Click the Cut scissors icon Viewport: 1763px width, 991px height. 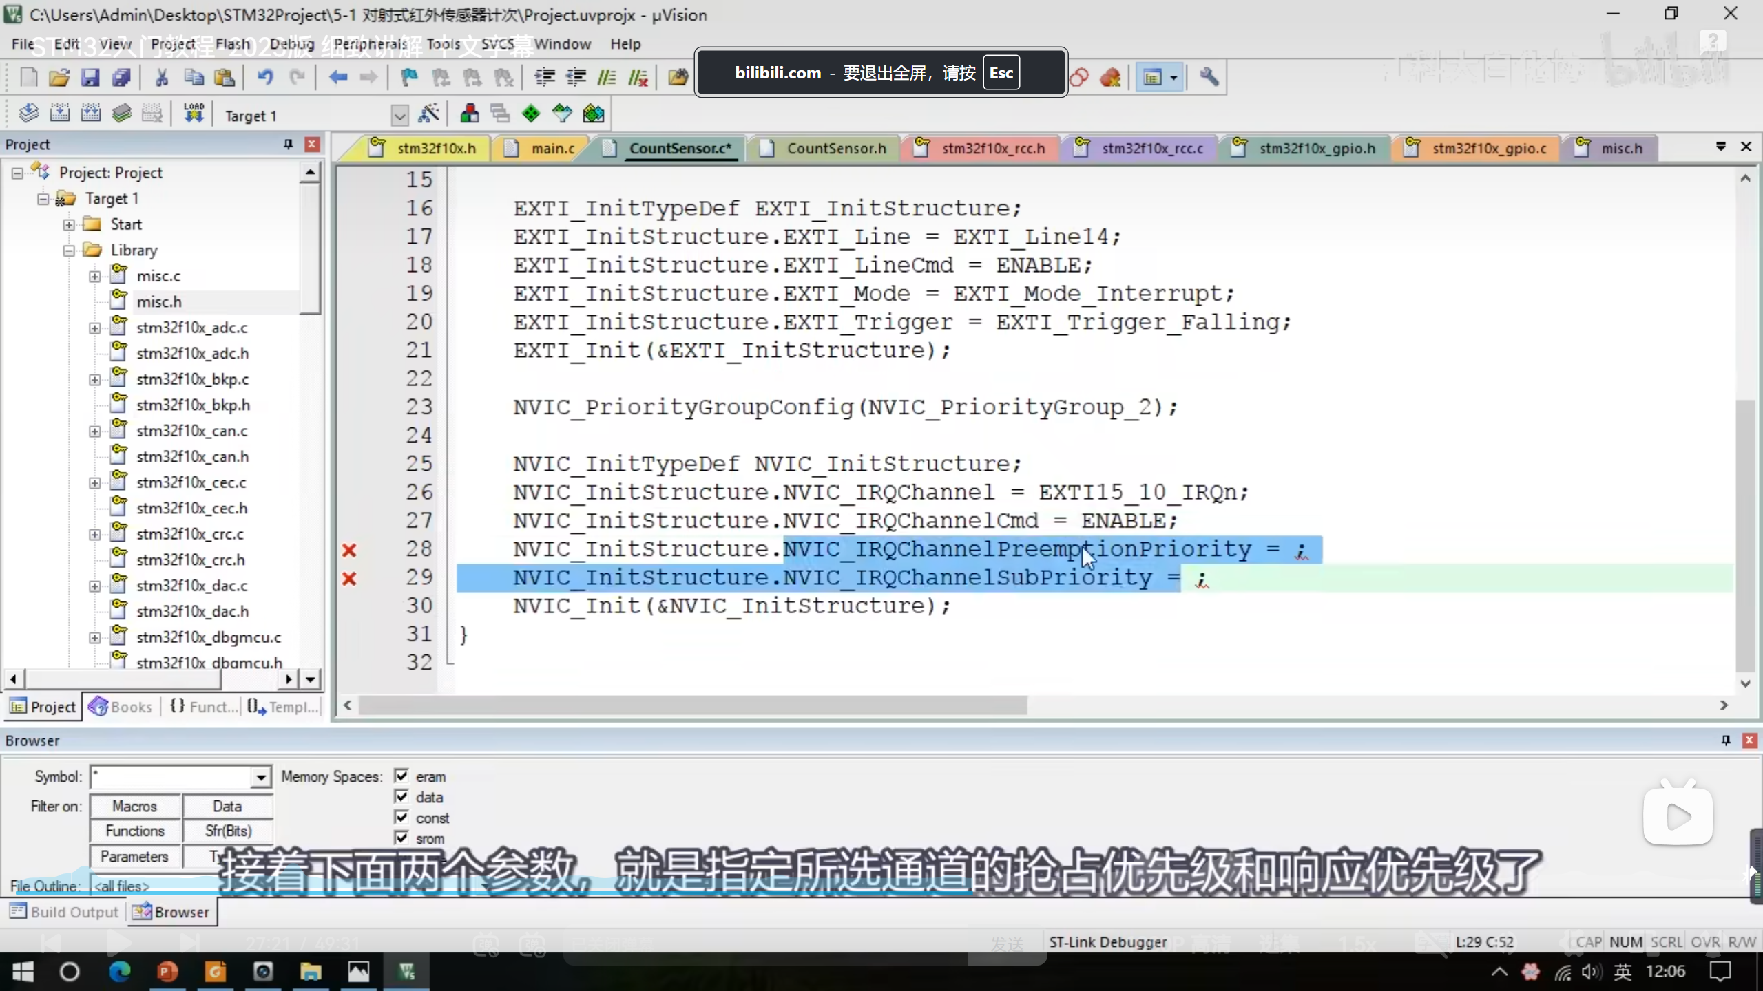pyautogui.click(x=162, y=77)
